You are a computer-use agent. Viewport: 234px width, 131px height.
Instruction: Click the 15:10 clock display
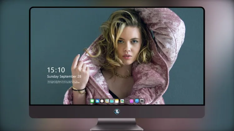(x=56, y=70)
